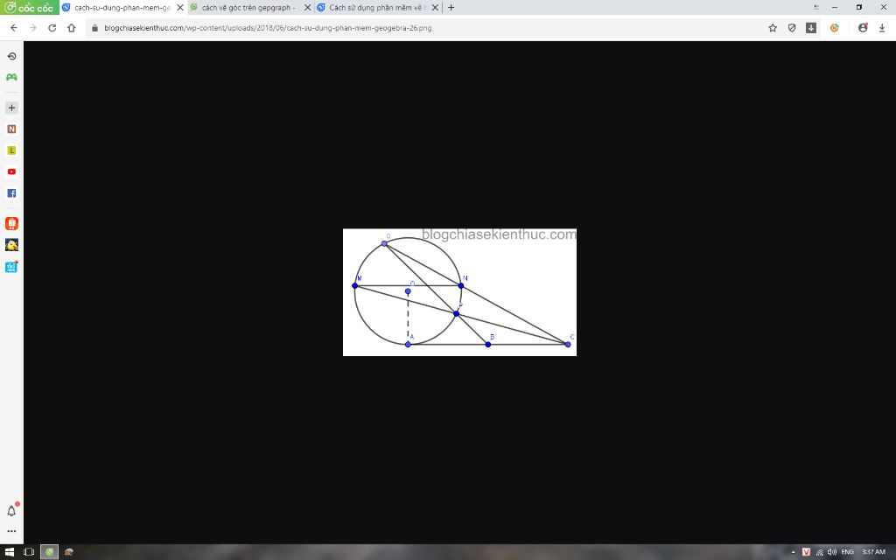Open the Wi-Fi network tray icon
This screenshot has height=560, width=896.
(819, 552)
